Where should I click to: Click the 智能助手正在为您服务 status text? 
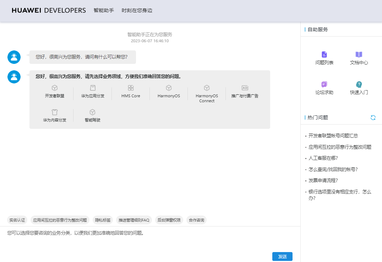[150, 34]
